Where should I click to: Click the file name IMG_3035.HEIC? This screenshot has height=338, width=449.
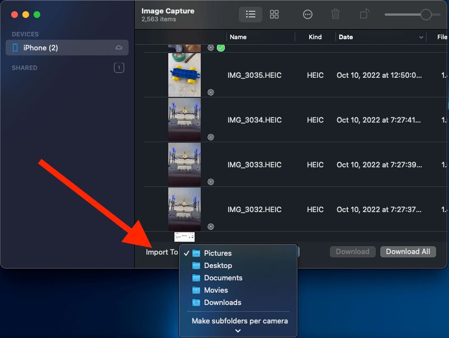(254, 75)
